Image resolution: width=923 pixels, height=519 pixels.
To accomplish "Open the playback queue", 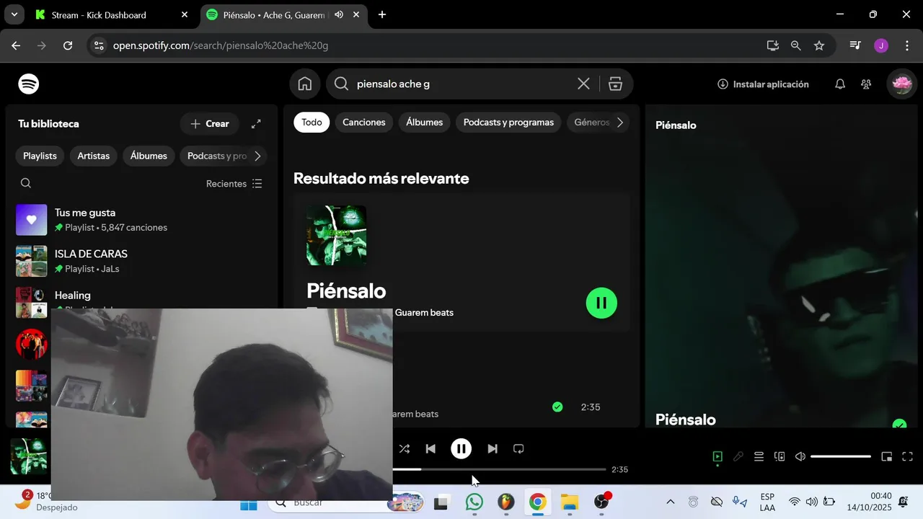I will tap(759, 456).
